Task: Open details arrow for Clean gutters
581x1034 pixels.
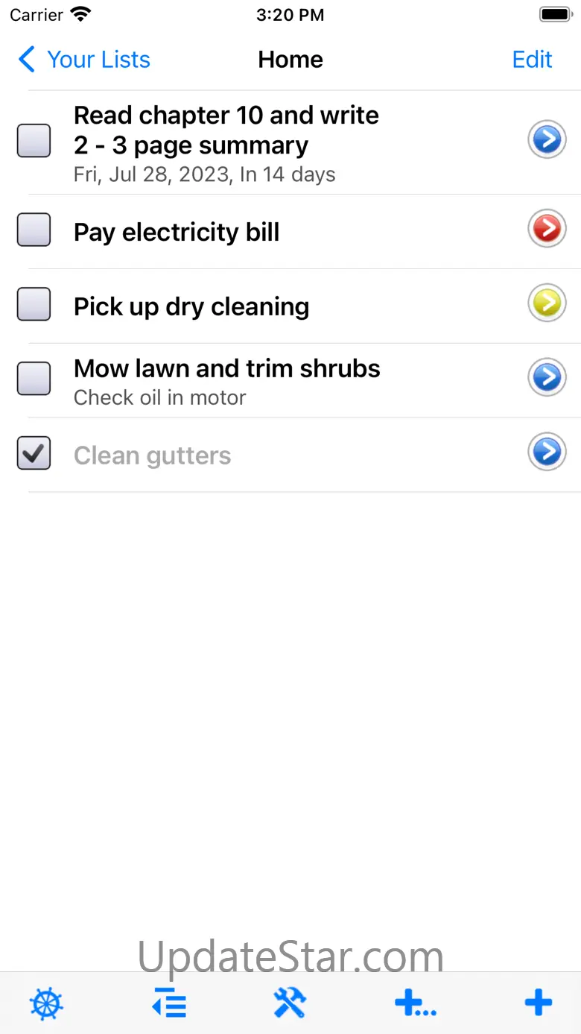Action: pyautogui.click(x=547, y=453)
